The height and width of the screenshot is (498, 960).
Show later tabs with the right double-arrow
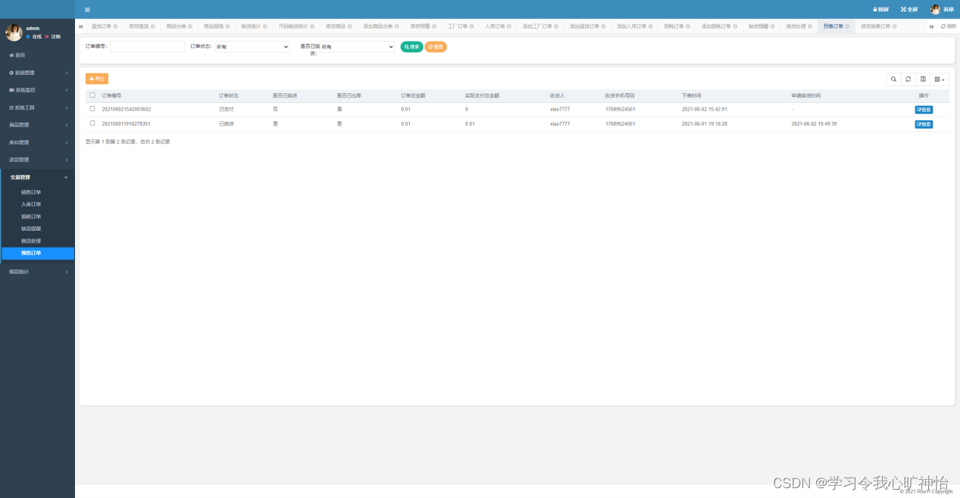point(932,26)
